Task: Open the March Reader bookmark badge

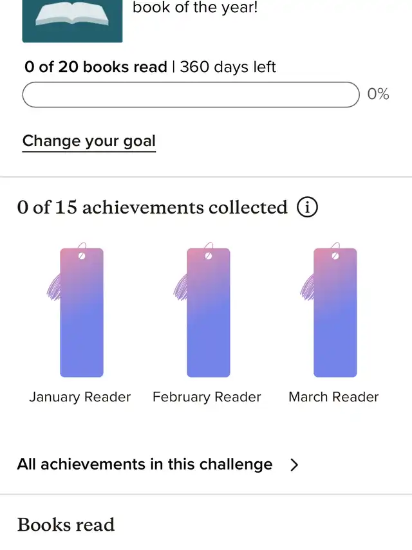Action: pos(335,313)
